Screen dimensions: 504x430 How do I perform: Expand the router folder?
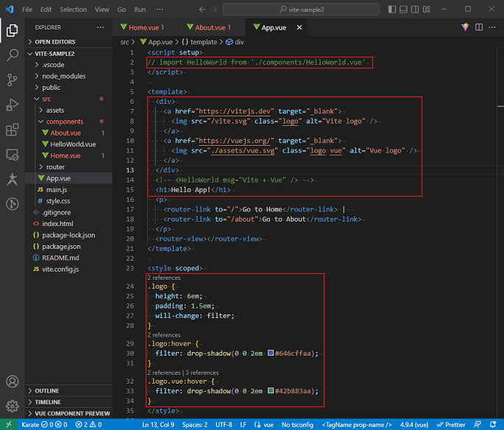click(68, 167)
